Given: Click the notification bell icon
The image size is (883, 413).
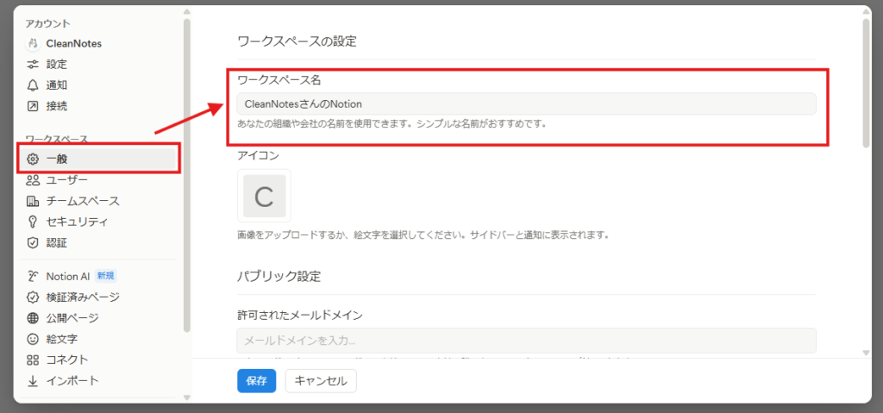Looking at the screenshot, I should coord(33,85).
